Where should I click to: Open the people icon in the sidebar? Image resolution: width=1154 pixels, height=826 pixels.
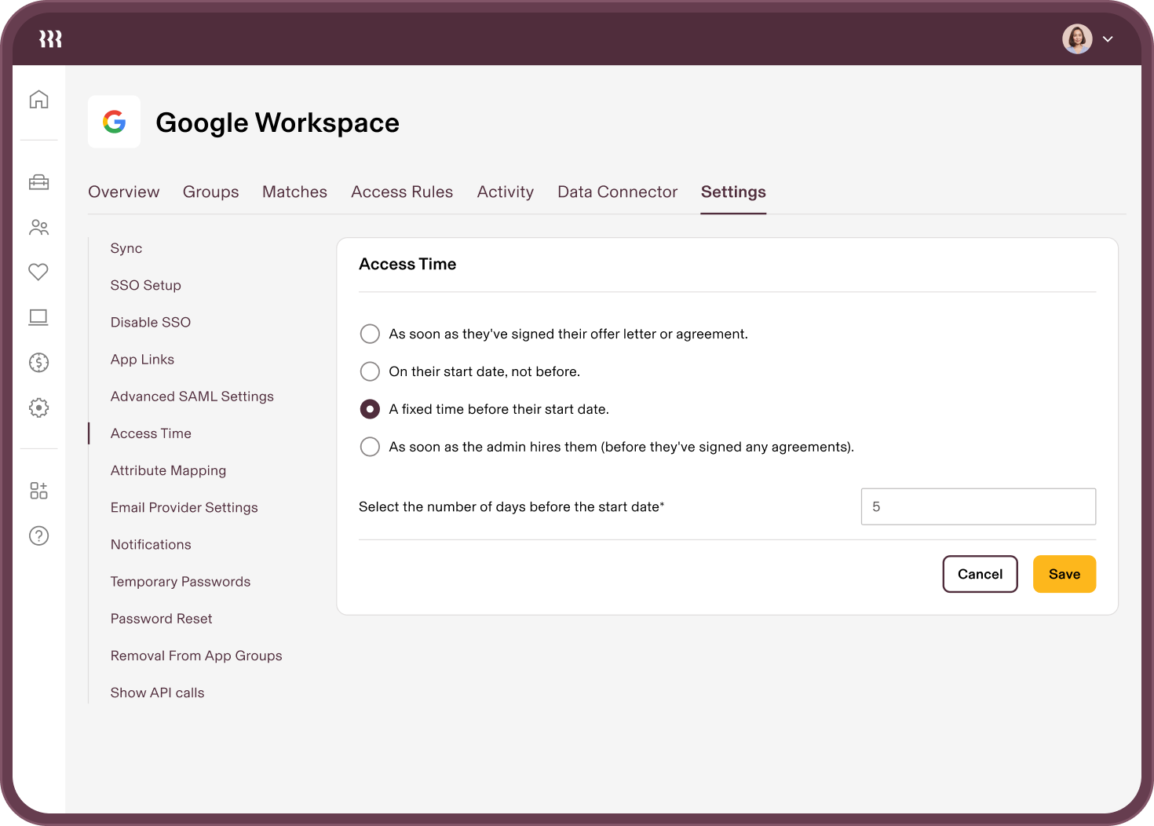coord(38,228)
